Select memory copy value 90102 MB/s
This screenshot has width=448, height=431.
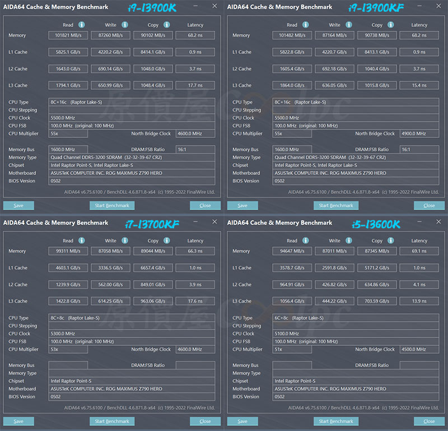[x=153, y=35]
